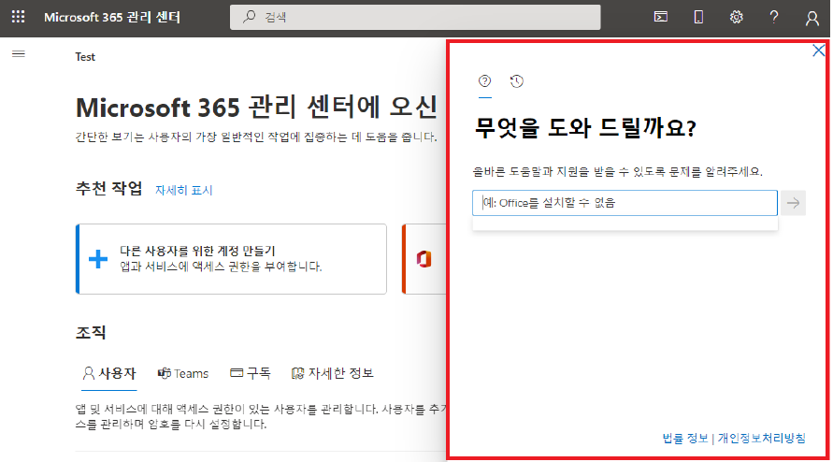The image size is (833, 462).
Task: Focus the top 검색 search box
Action: (x=415, y=17)
